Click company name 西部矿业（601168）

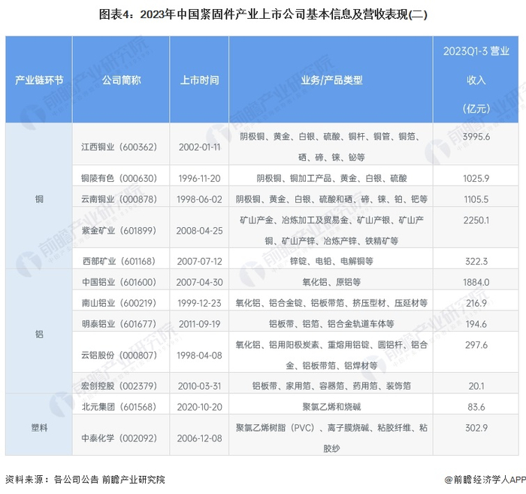pyautogui.click(x=119, y=261)
